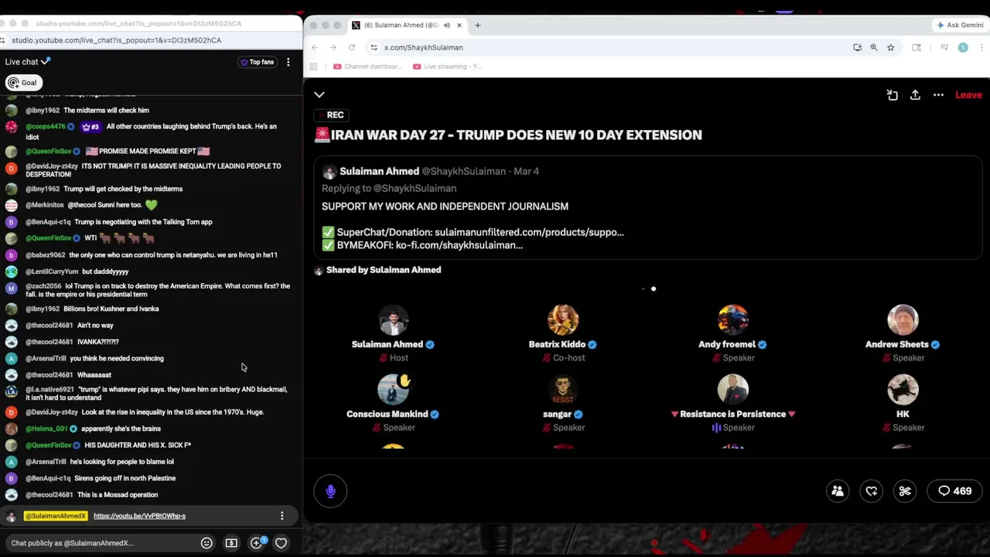Select message 'This is a Mossad operation'
Image resolution: width=990 pixels, height=557 pixels.
(118, 495)
